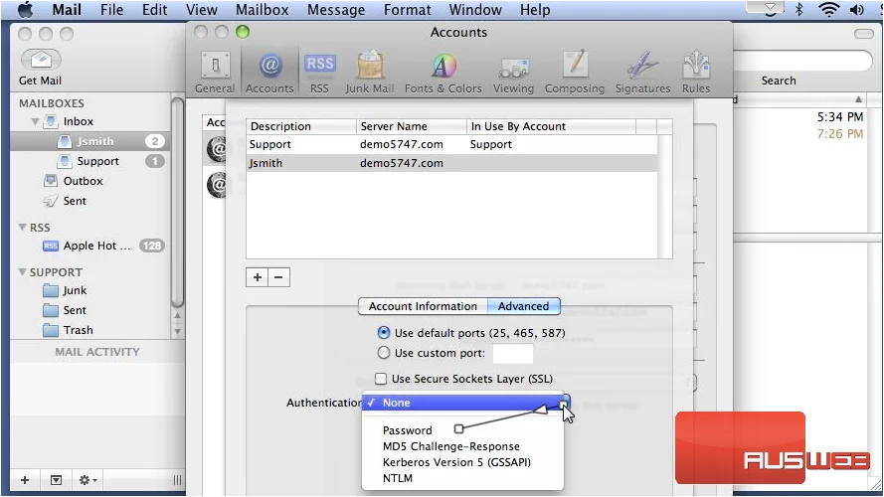Click the MAIL ACTIVITY header

tap(97, 352)
